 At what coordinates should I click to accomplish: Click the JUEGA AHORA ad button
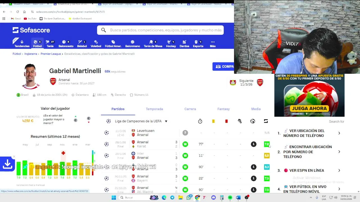tap(309, 108)
